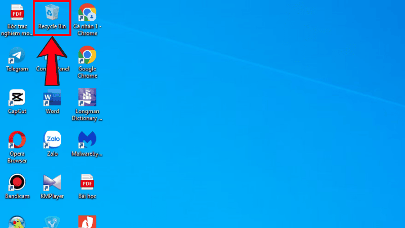Click the CapCut desktop icon
Image resolution: width=405 pixels, height=228 pixels.
pyautogui.click(x=17, y=97)
